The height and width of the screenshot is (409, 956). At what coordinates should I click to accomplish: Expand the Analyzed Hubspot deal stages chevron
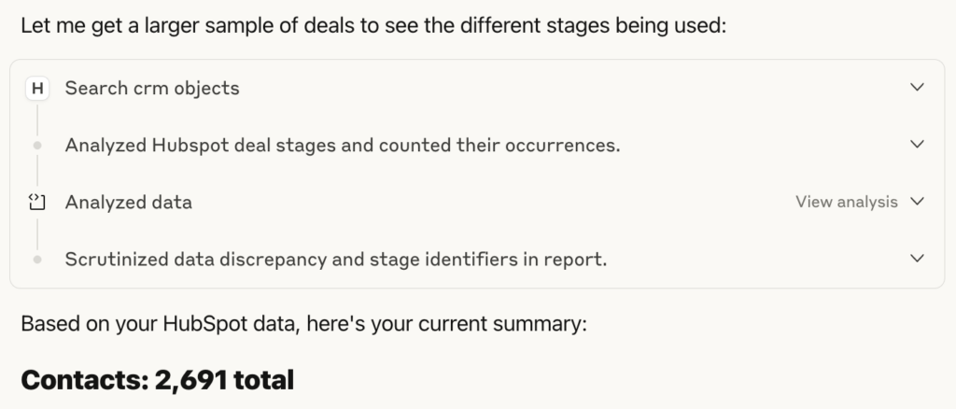pos(917,145)
